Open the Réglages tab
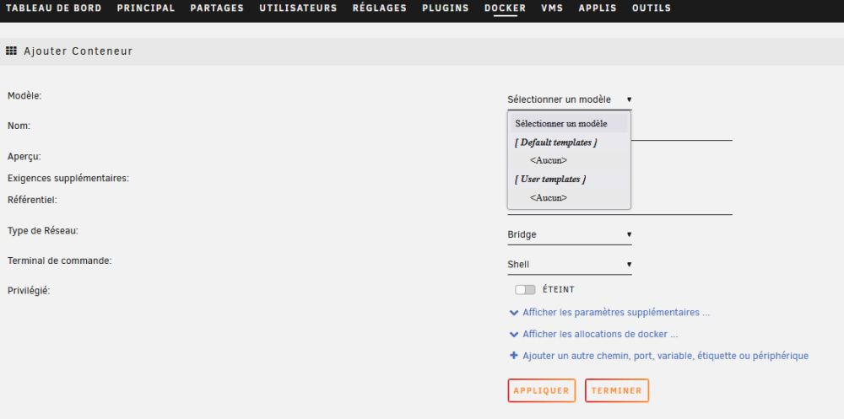 pos(380,8)
